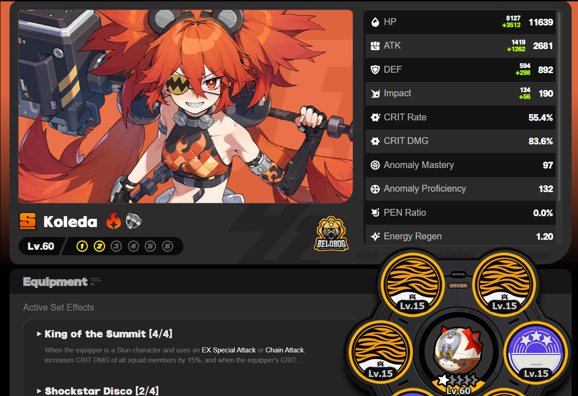Select Mindscape cinema node 4
This screenshot has width=578, height=396.
coord(133,246)
